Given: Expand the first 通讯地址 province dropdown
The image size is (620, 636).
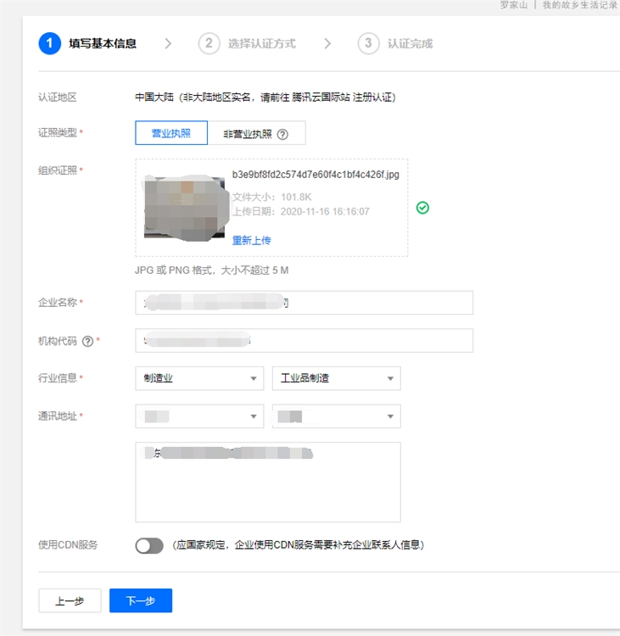Looking at the screenshot, I should pyautogui.click(x=199, y=416).
